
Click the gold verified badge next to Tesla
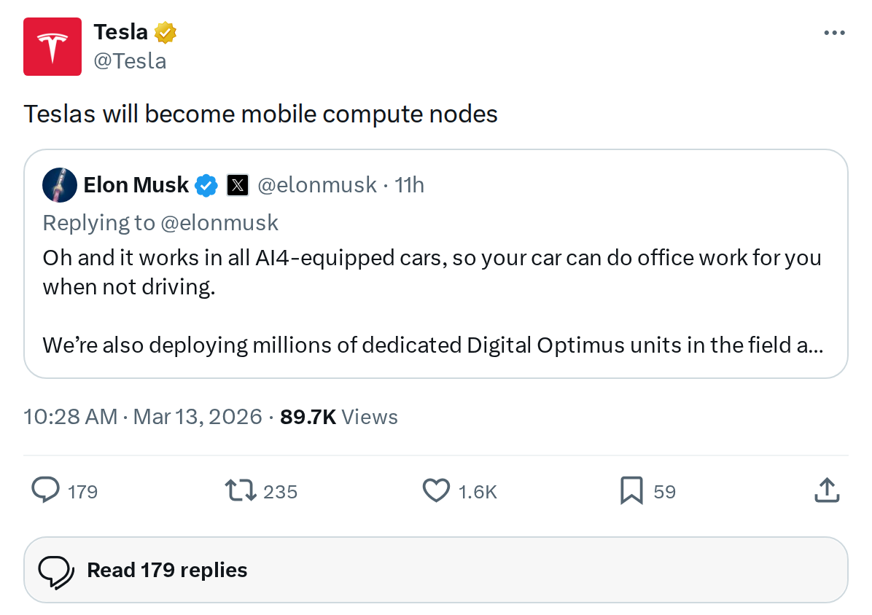click(x=166, y=32)
